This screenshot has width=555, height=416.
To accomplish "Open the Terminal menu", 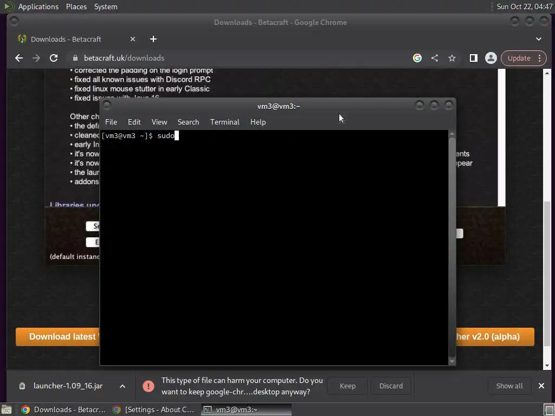I will 225,122.
